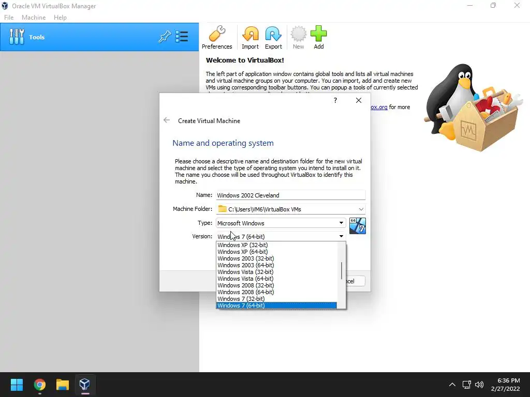Choose Windows 7 (32-bit) entry
Viewport: 530px width, 397px height.
pos(276,299)
